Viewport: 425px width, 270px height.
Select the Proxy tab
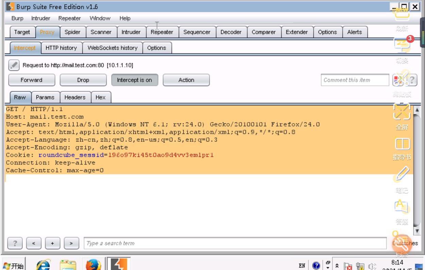[x=47, y=32]
